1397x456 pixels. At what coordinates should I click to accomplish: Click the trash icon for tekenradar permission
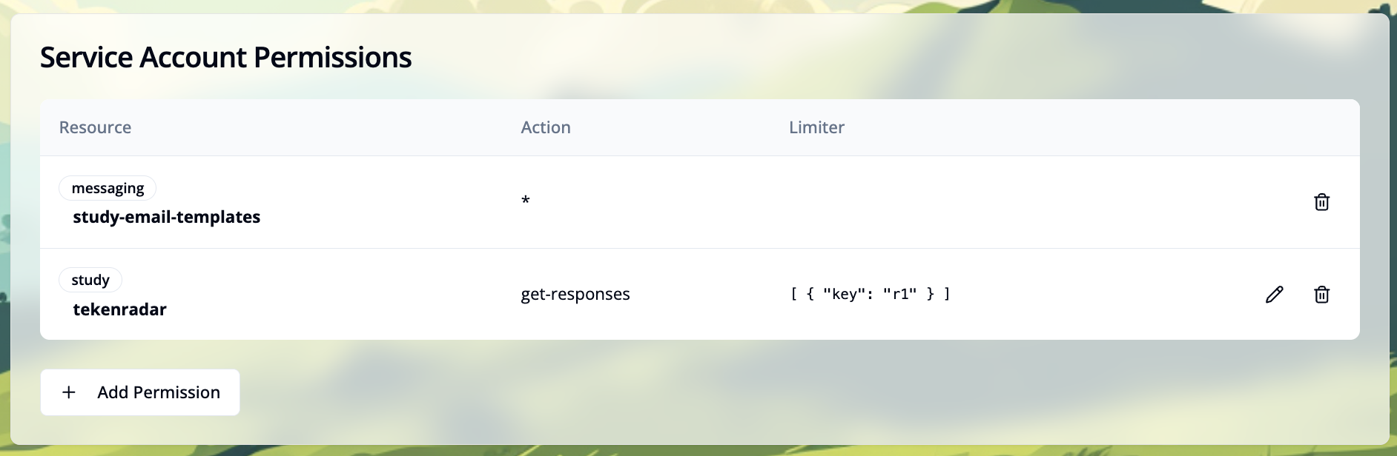[1322, 295]
